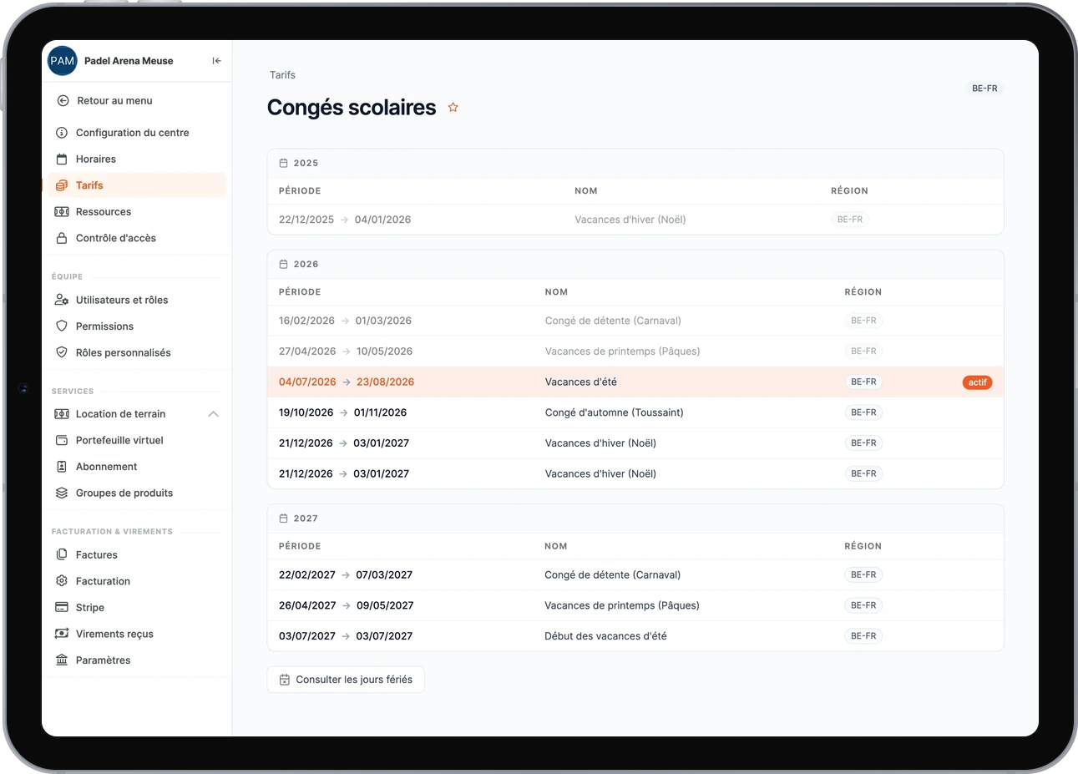Screen dimensions: 1078x774
Task: Click Retour au menu link
Action: click(114, 101)
